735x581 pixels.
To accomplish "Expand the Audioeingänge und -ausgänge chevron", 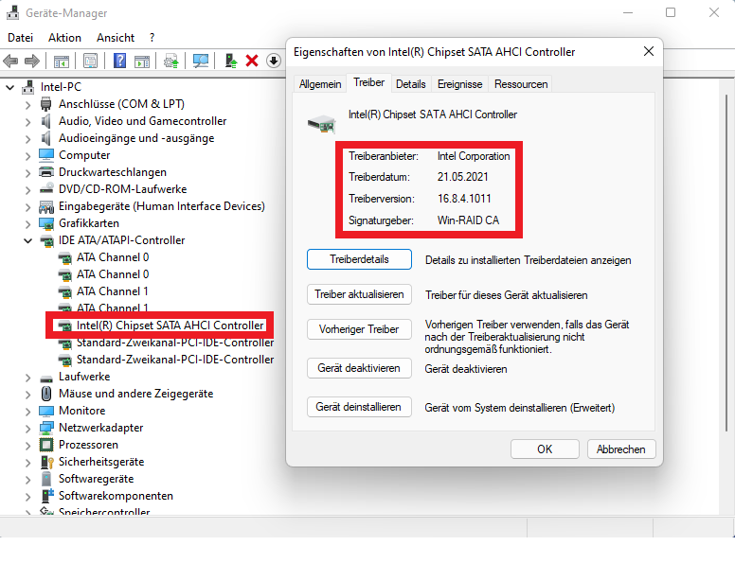I will (x=27, y=138).
